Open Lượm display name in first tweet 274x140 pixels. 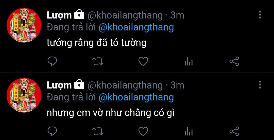[x=59, y=15]
